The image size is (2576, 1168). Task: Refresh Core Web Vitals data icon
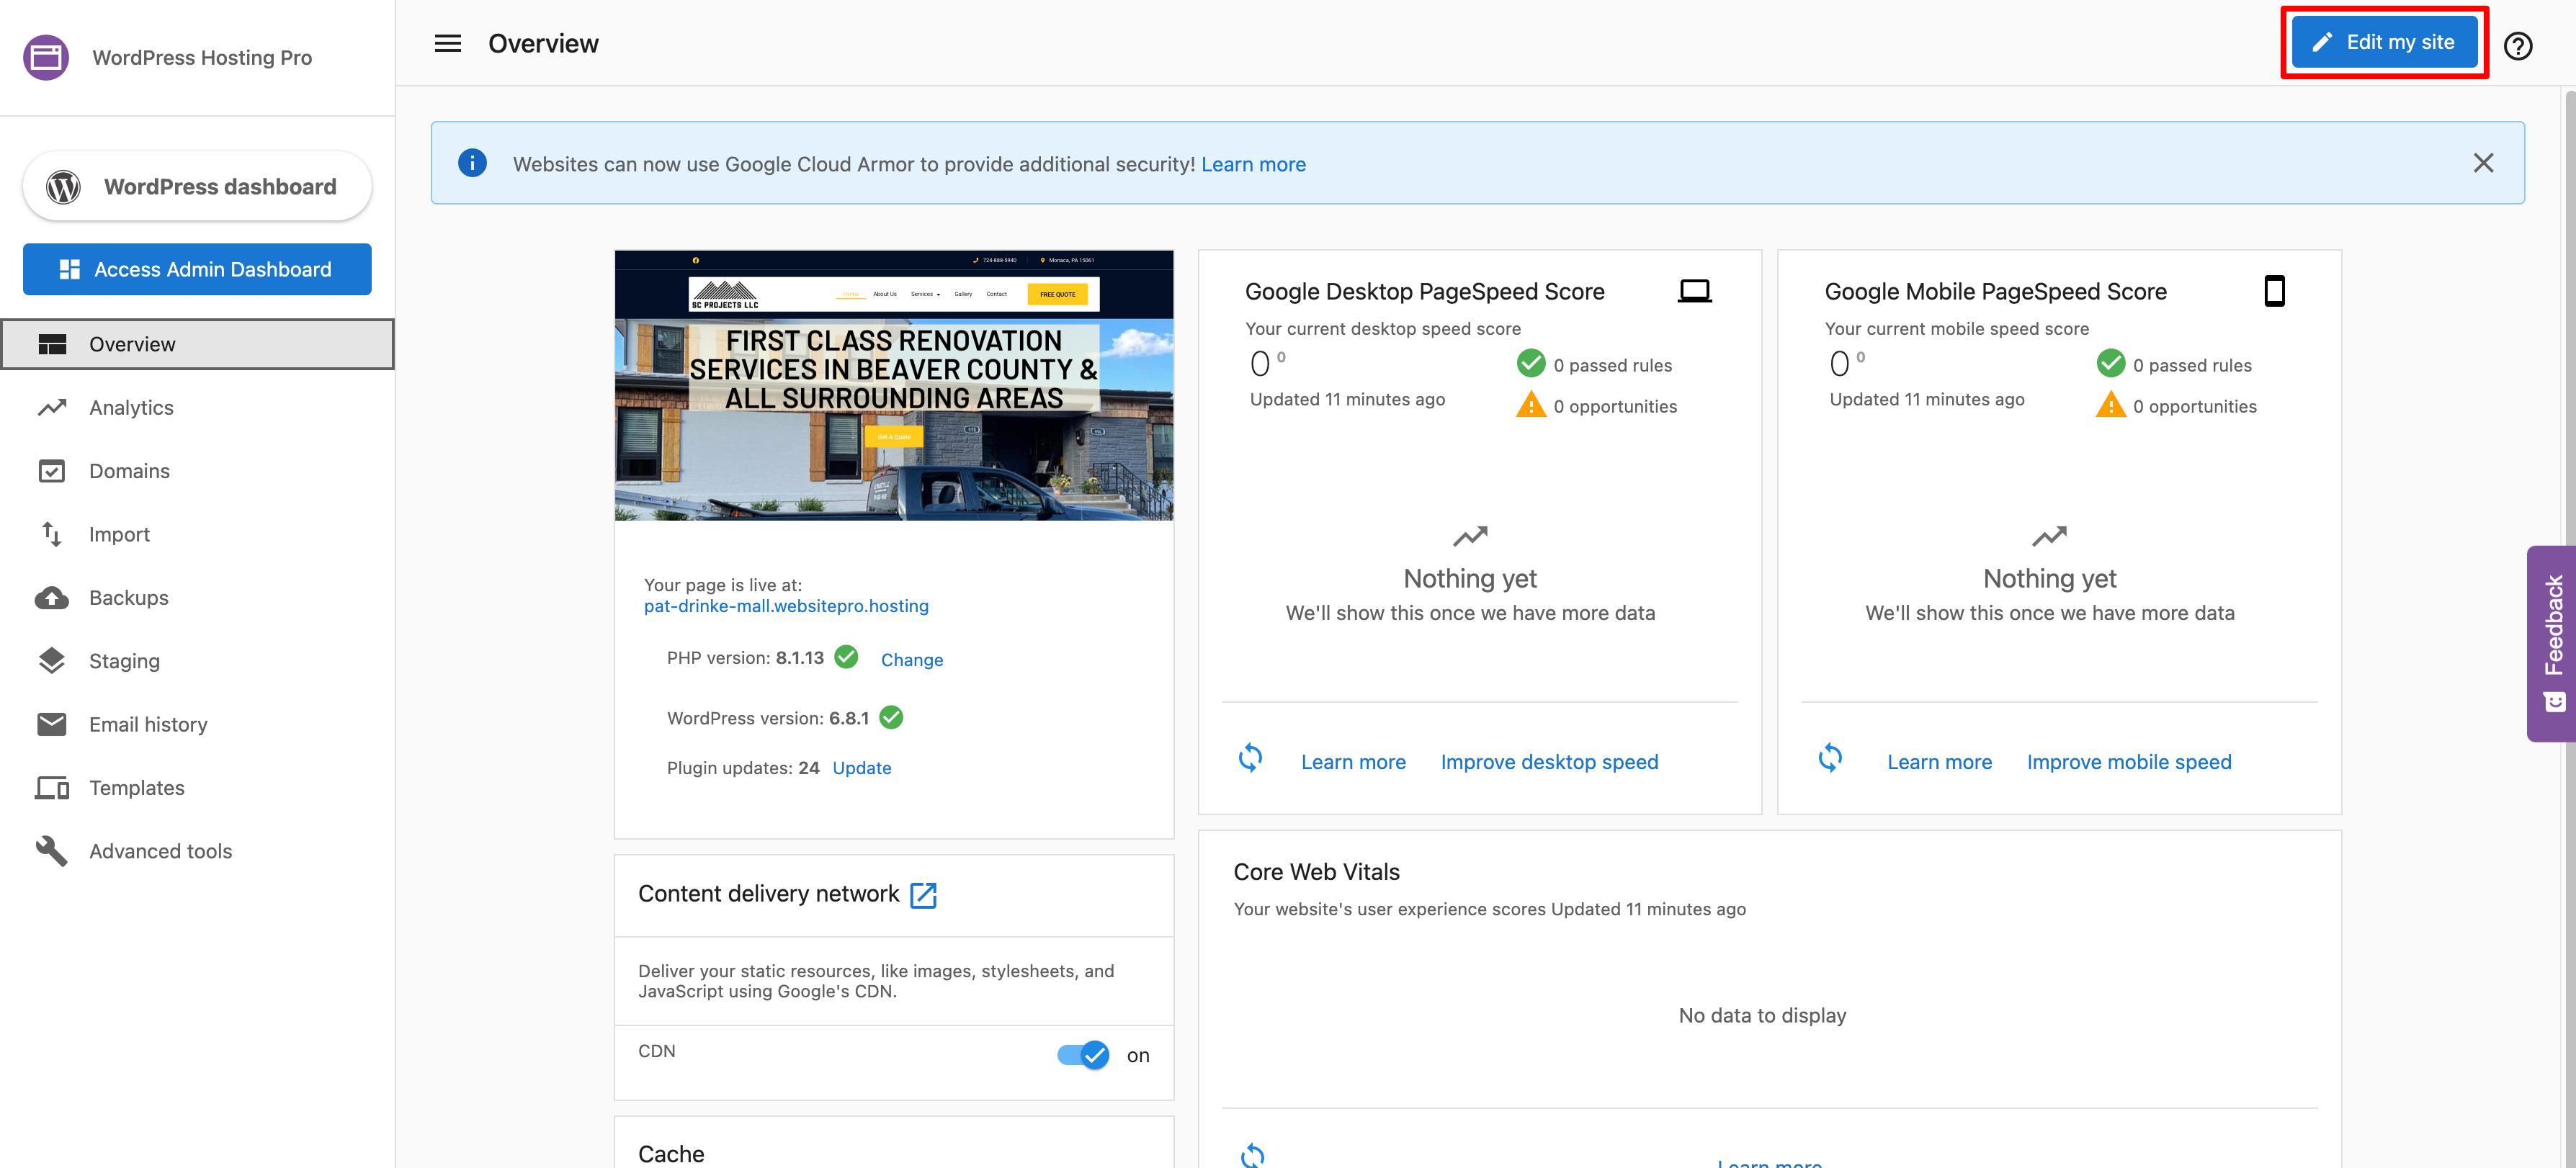1252,1155
